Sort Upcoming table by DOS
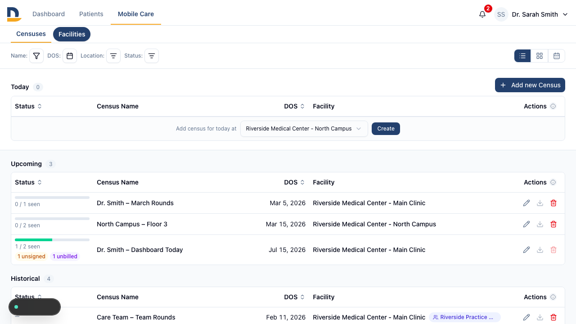This screenshot has height=324, width=576. (294, 182)
